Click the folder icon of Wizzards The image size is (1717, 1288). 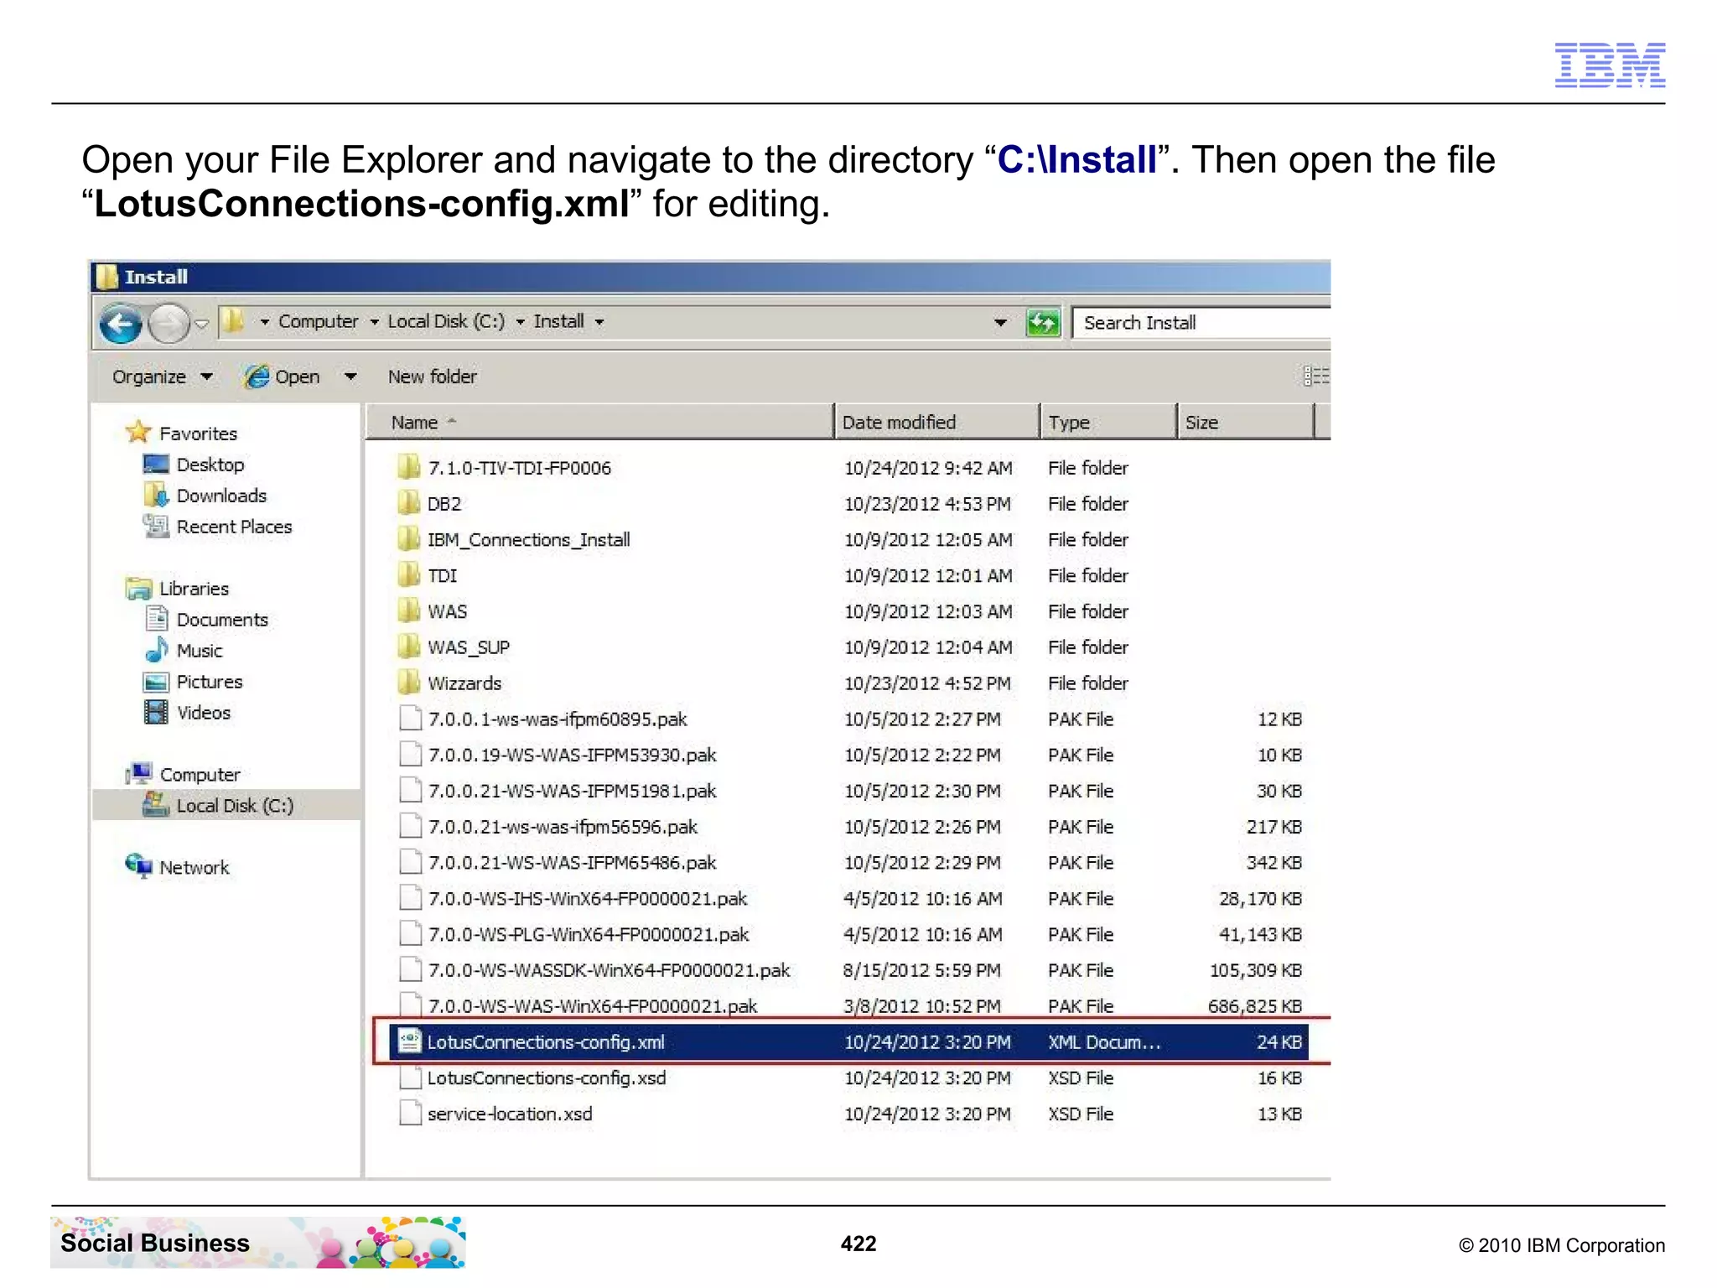pos(409,683)
